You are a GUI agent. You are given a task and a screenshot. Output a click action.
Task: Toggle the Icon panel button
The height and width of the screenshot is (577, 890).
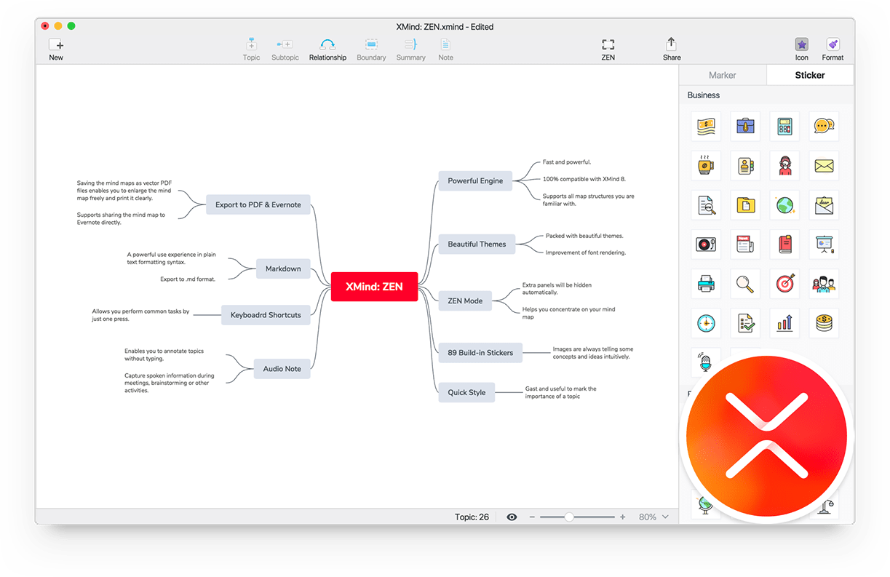[801, 44]
